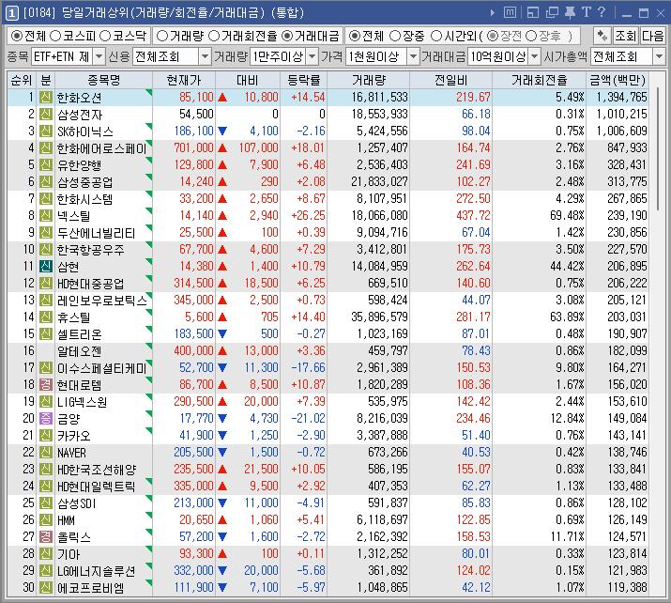Screen dimensions: 671x603
Task: Select the 시간외 radio button
Action: 435,36
